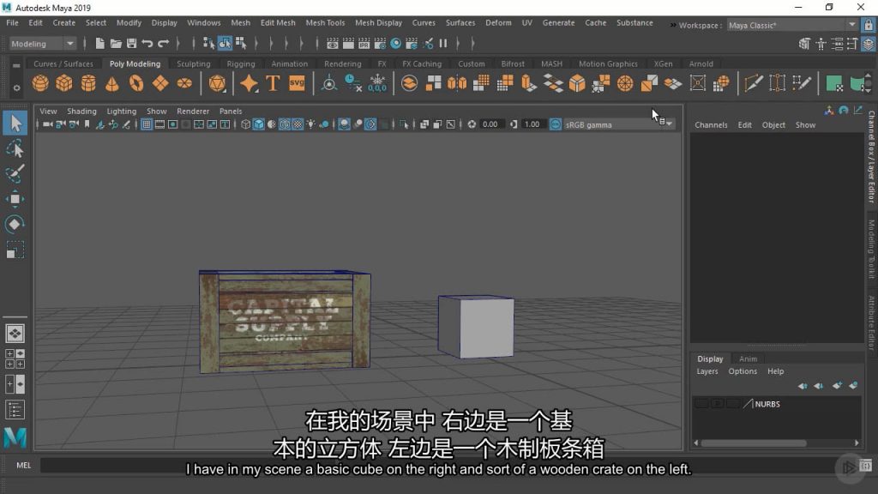This screenshot has width=878, height=494.
Task: Select the Rotate tool
Action: (15, 224)
